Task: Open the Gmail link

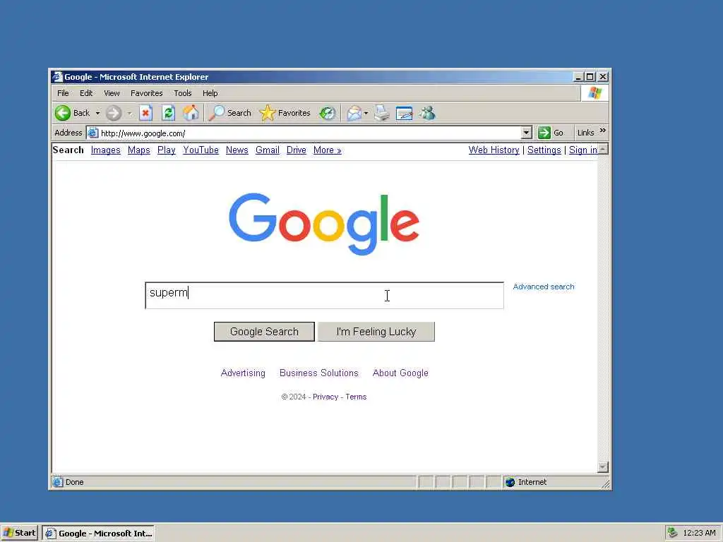Action: (268, 150)
